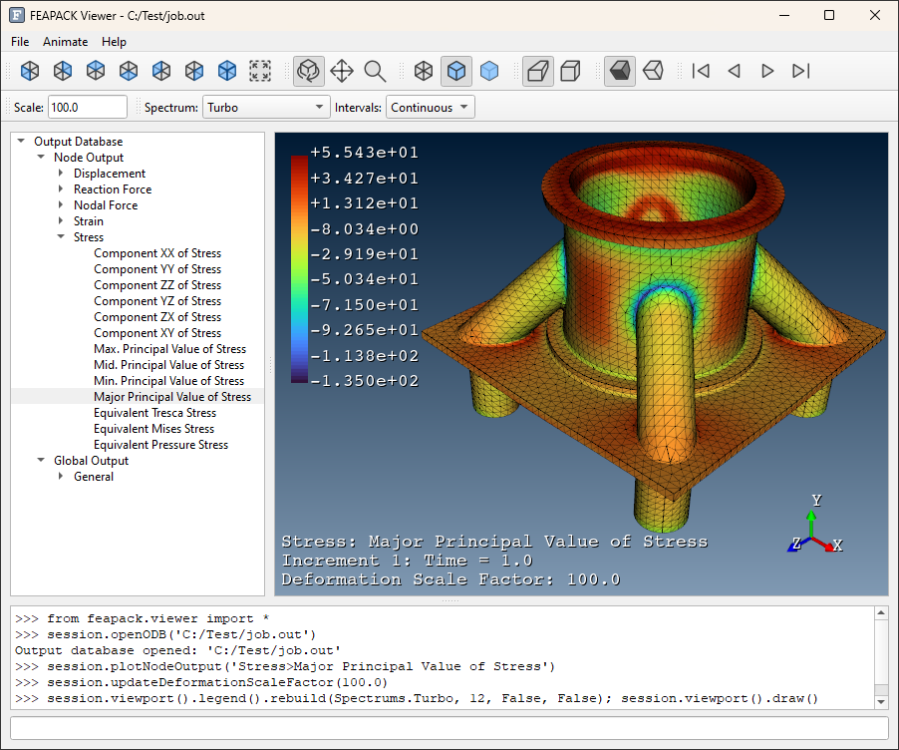Viewport: 899px width, 750px height.
Task: Select the pan view tool
Action: coord(342,71)
